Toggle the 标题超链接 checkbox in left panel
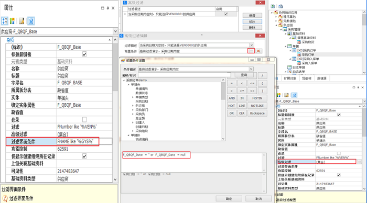The width and height of the screenshot is (367, 203). pos(84,54)
